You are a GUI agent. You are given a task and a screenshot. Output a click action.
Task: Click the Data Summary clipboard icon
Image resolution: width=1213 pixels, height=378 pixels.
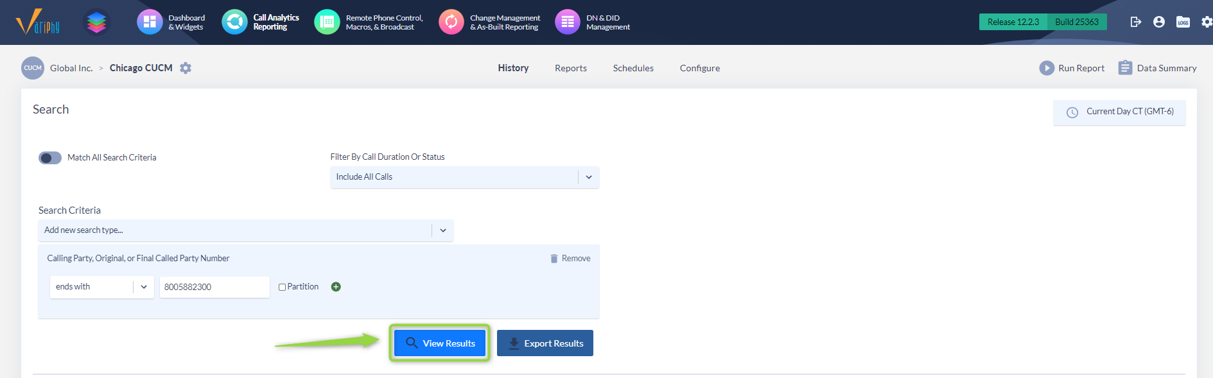[1125, 67]
